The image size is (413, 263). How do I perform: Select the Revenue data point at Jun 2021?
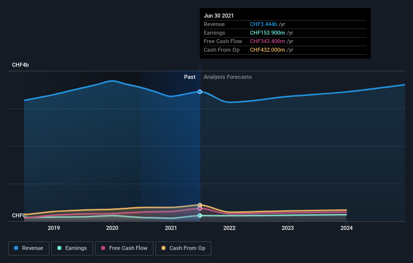click(x=200, y=92)
